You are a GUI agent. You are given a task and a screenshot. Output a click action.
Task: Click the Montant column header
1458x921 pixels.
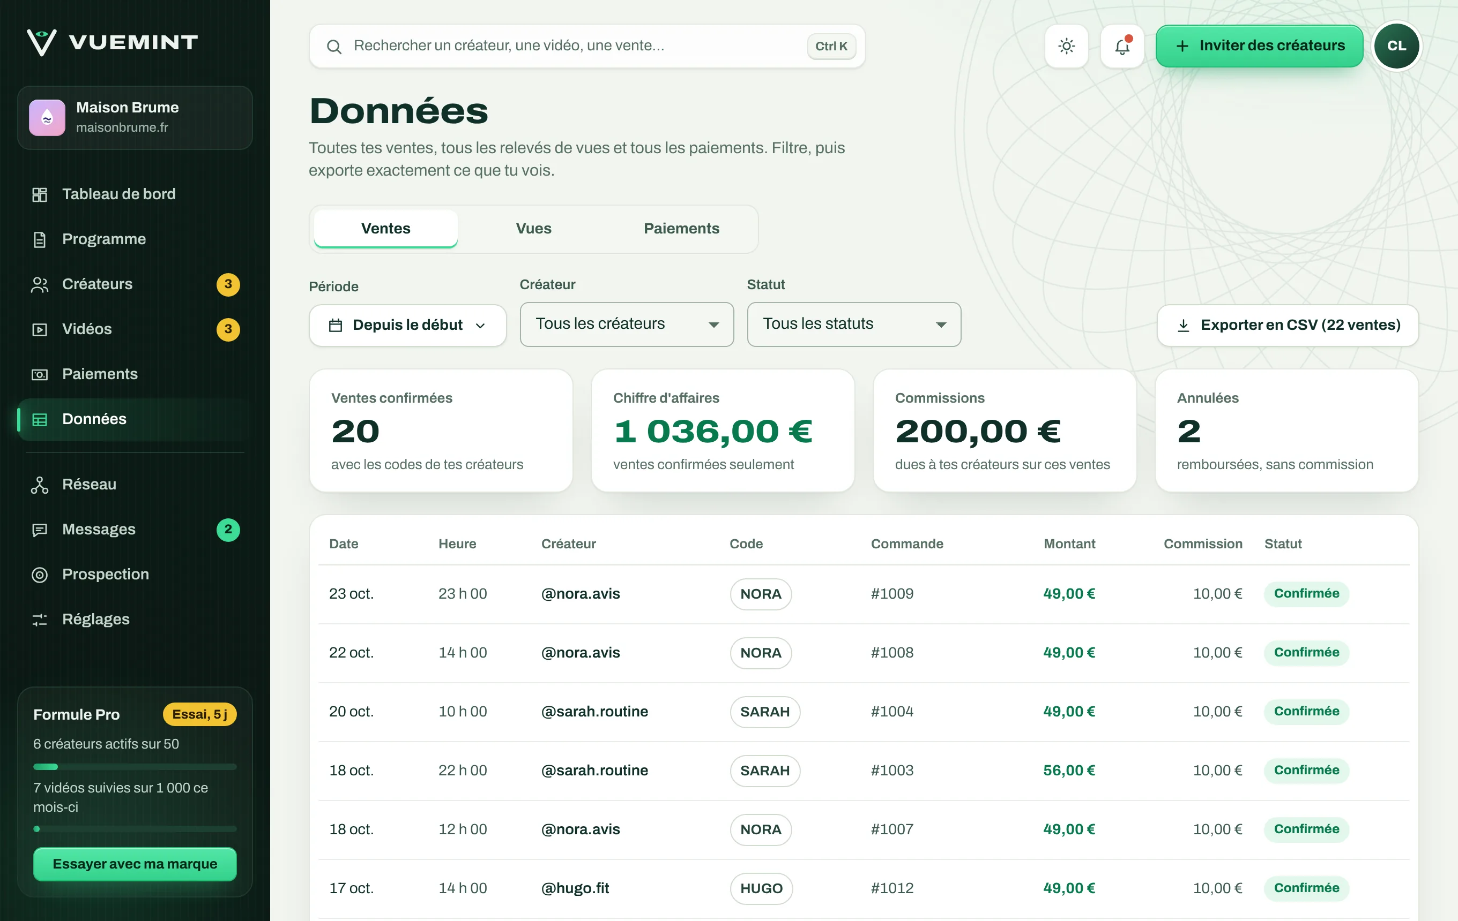[x=1069, y=543]
